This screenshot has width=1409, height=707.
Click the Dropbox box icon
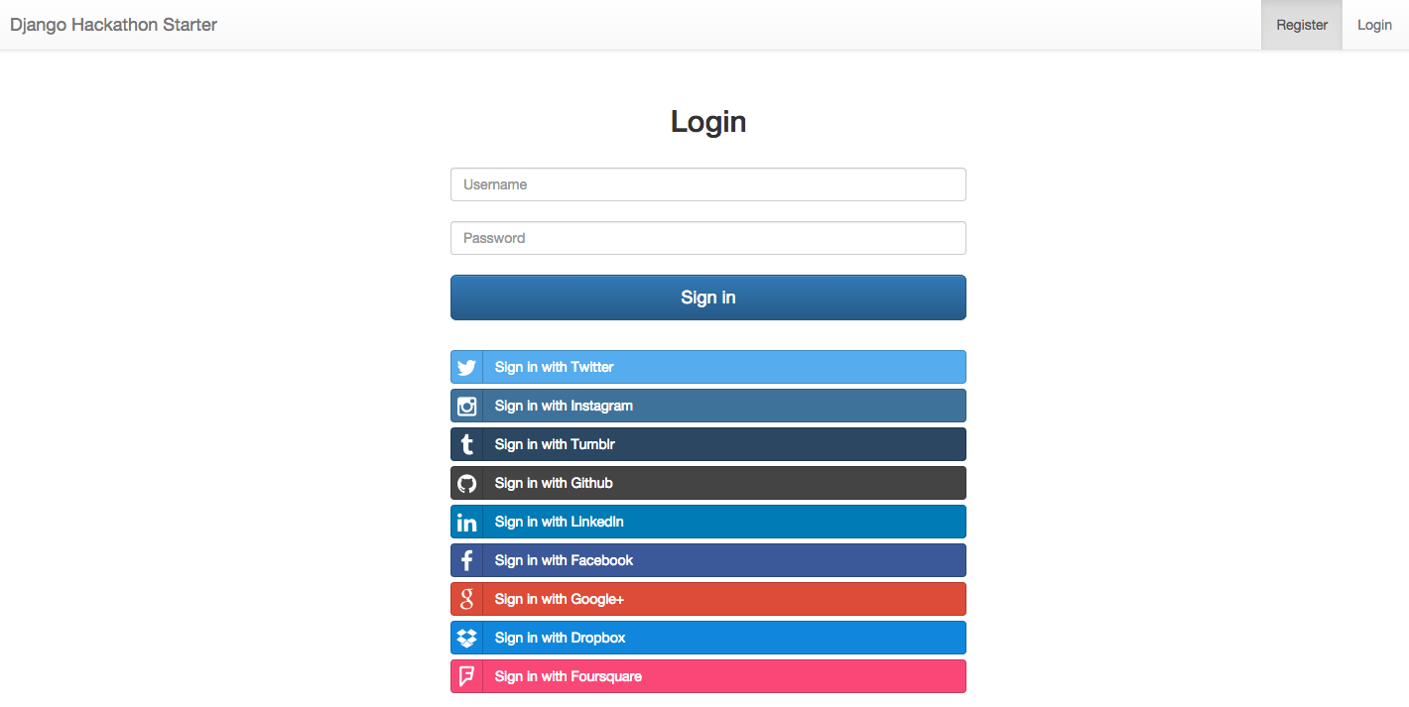pyautogui.click(x=466, y=638)
